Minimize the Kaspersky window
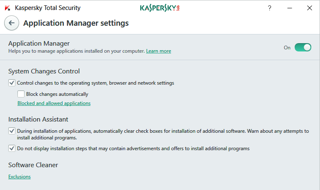 pyautogui.click(x=289, y=8)
